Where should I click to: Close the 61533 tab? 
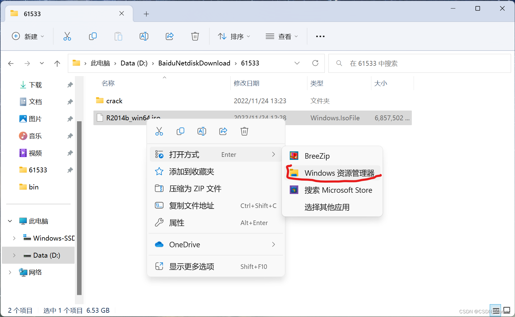(122, 13)
